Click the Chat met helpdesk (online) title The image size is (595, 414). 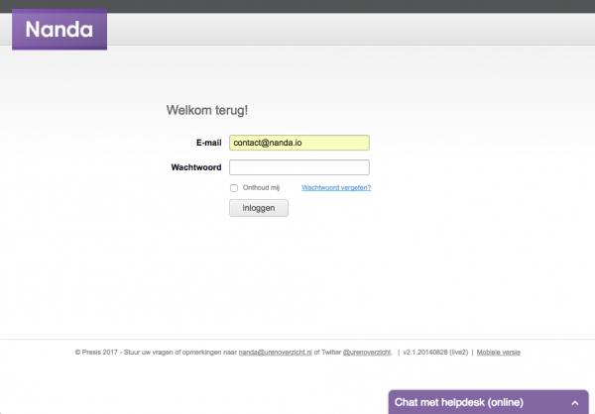click(459, 402)
